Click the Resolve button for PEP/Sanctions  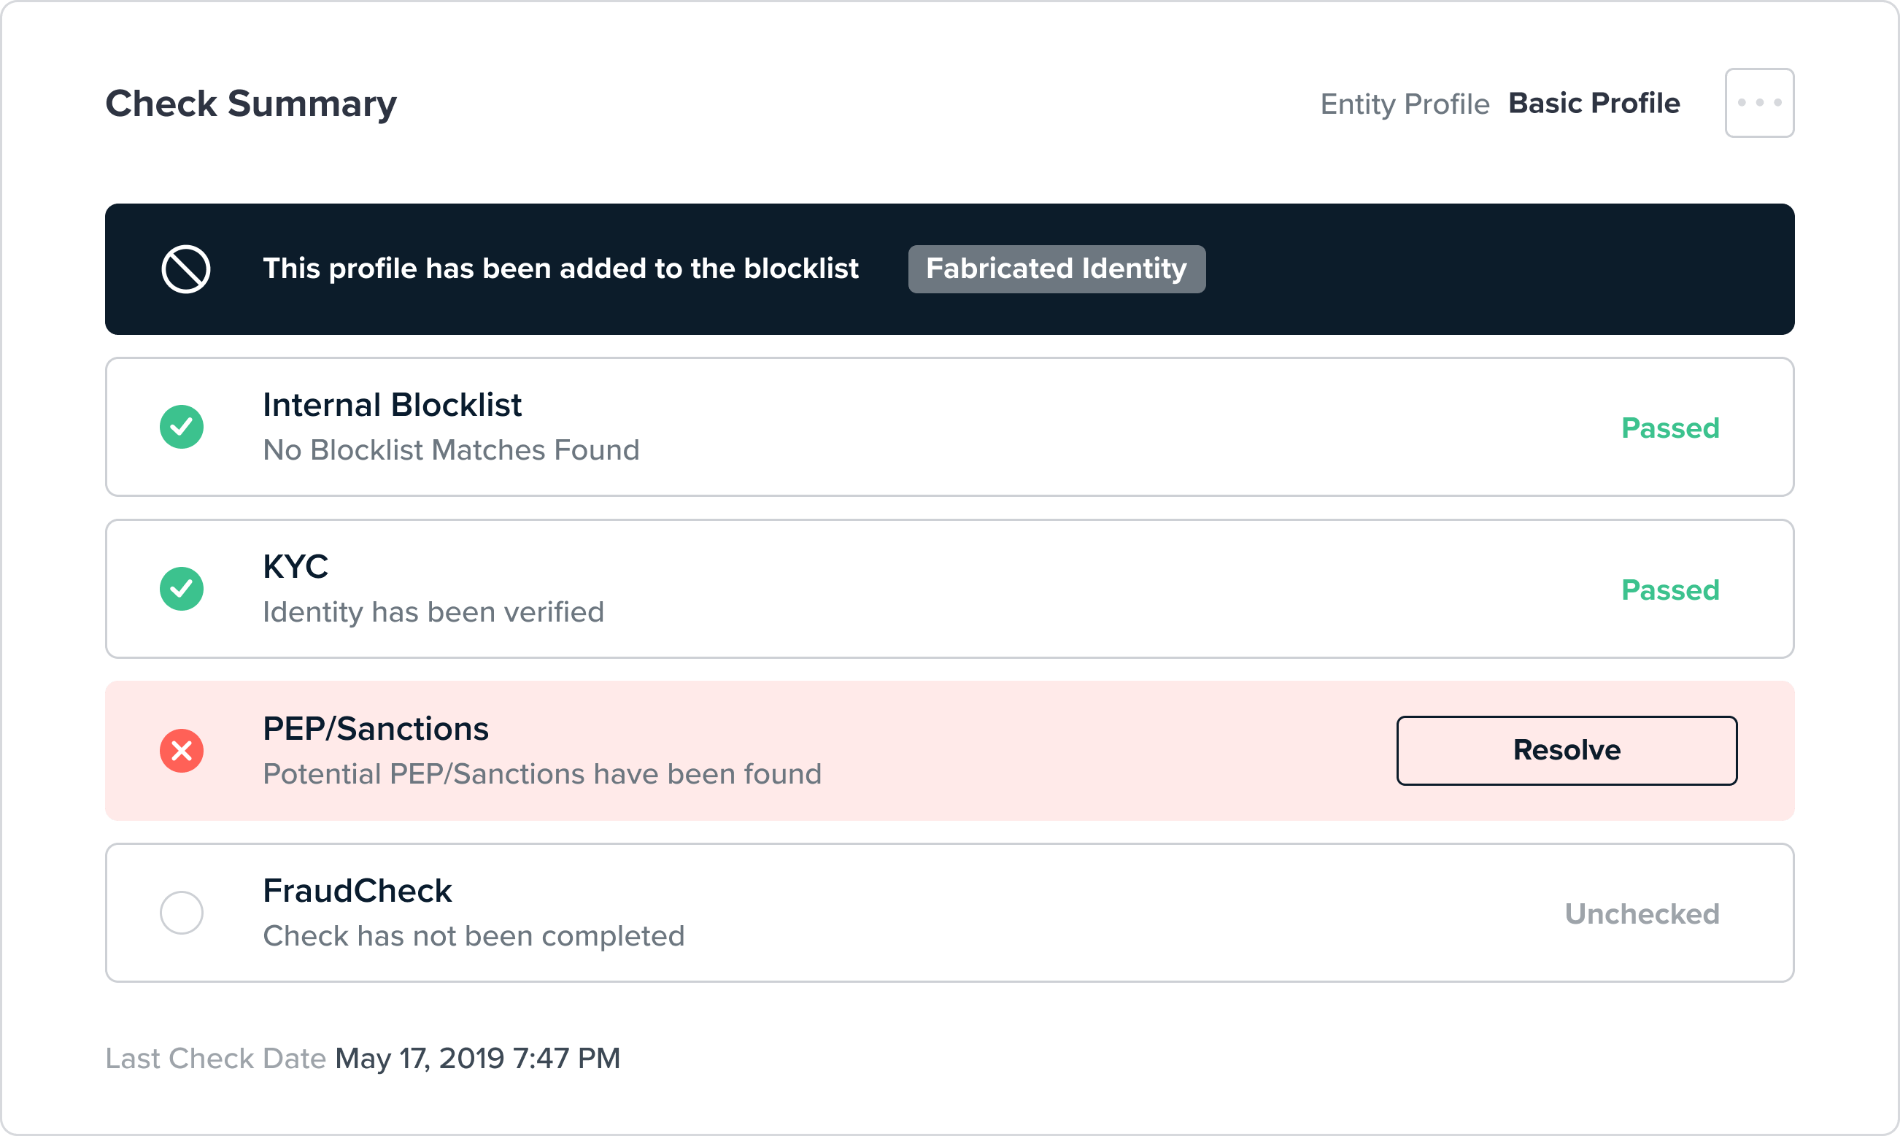(x=1567, y=750)
